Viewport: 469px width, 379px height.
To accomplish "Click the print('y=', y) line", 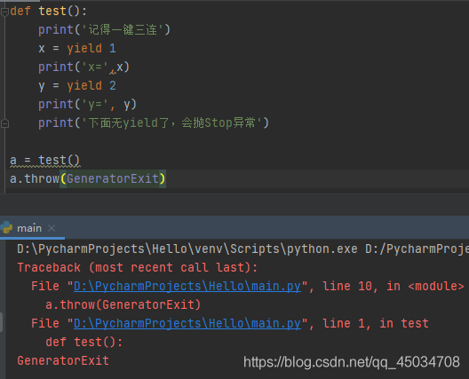I will (87, 105).
